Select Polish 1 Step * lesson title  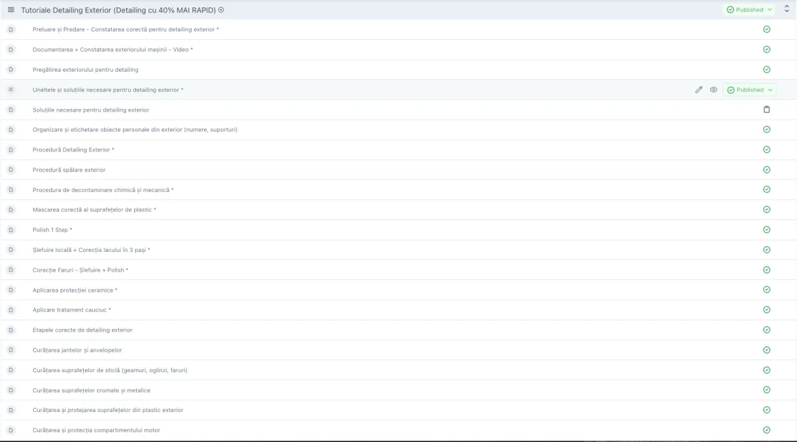52,230
